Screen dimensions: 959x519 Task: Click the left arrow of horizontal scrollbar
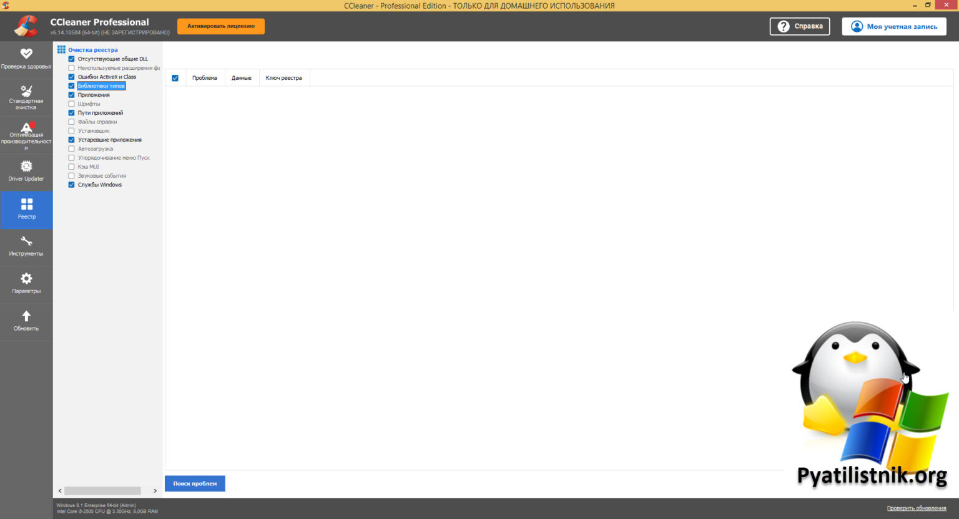tap(60, 491)
